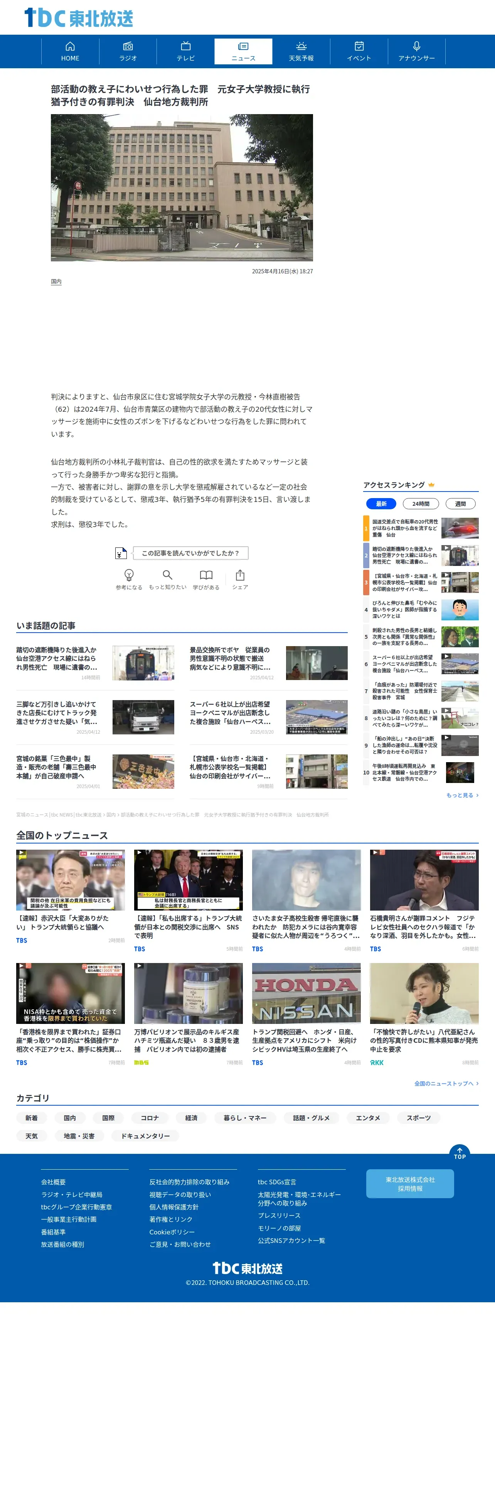Click the court building article photo
495x1485 pixels.
pos(182,187)
